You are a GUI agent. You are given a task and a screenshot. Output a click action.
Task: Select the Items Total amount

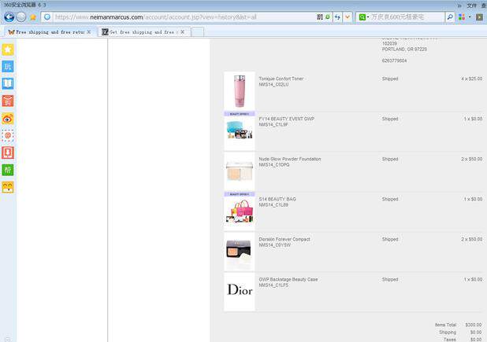(x=474, y=325)
